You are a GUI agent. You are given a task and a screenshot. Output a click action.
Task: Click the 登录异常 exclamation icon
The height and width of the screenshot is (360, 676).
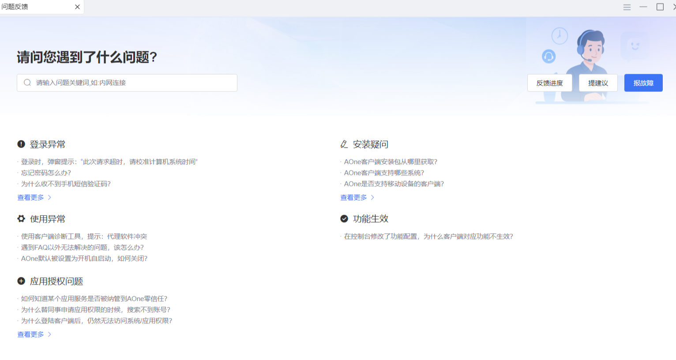pyautogui.click(x=21, y=144)
